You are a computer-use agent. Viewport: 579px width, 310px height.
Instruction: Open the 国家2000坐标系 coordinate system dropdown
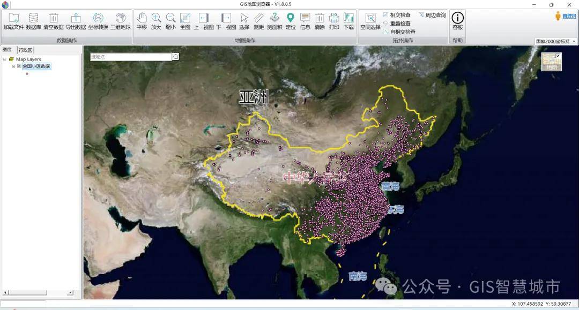click(556, 41)
